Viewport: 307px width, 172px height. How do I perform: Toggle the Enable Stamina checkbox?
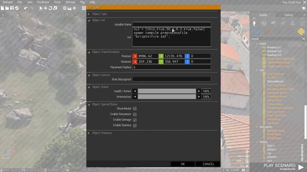pyautogui.click(x=135, y=125)
